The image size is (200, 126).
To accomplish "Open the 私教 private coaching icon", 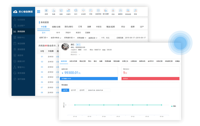I will pos(54,12).
